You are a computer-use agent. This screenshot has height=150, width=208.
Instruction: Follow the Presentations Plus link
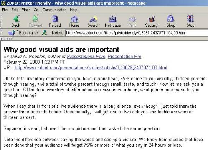pos(86,57)
